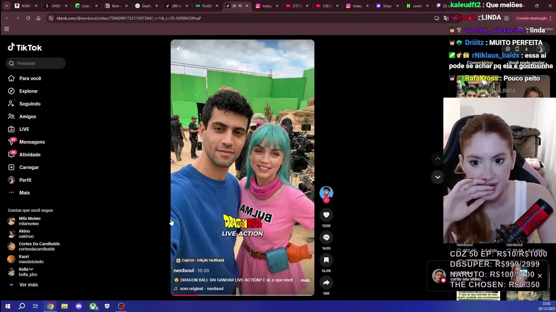The height and width of the screenshot is (312, 556).
Task: Seek within the video progress bar
Action: 242,295
